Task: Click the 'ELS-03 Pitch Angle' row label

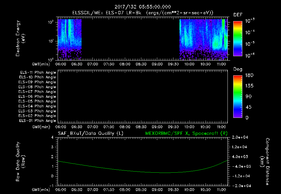Action: pos(37,111)
